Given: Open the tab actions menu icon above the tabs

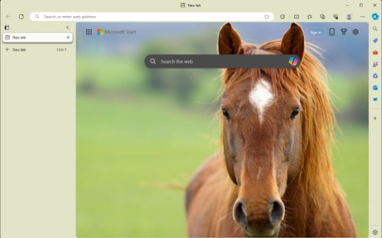Looking at the screenshot, I should [x=7, y=27].
